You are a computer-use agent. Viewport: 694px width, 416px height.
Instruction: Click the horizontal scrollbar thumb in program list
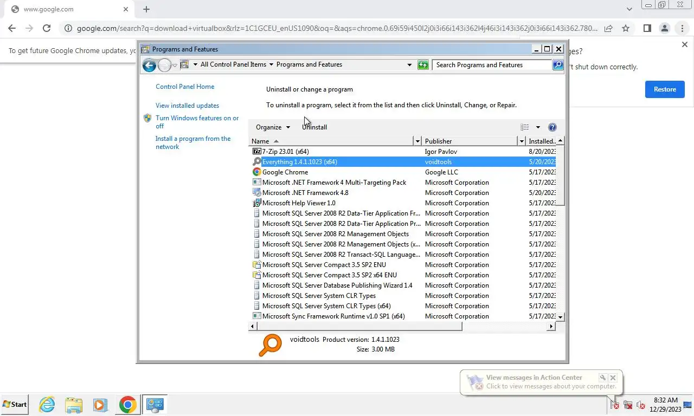359,327
